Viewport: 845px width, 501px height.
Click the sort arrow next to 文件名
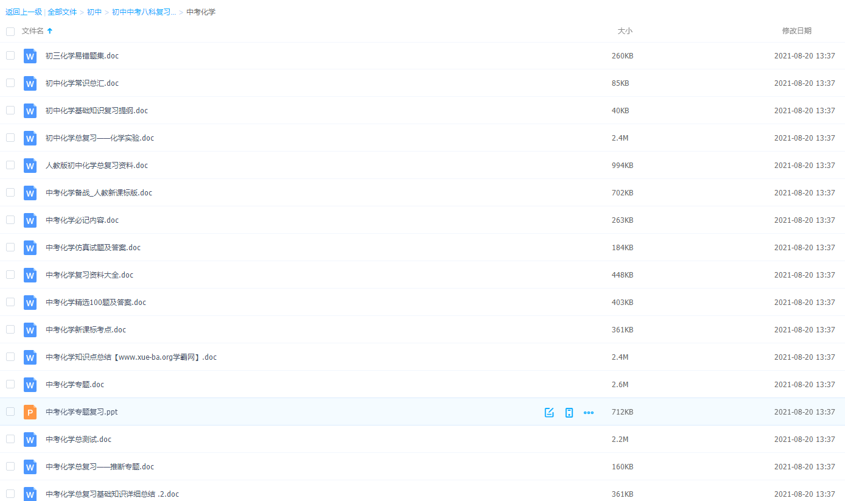(x=50, y=31)
